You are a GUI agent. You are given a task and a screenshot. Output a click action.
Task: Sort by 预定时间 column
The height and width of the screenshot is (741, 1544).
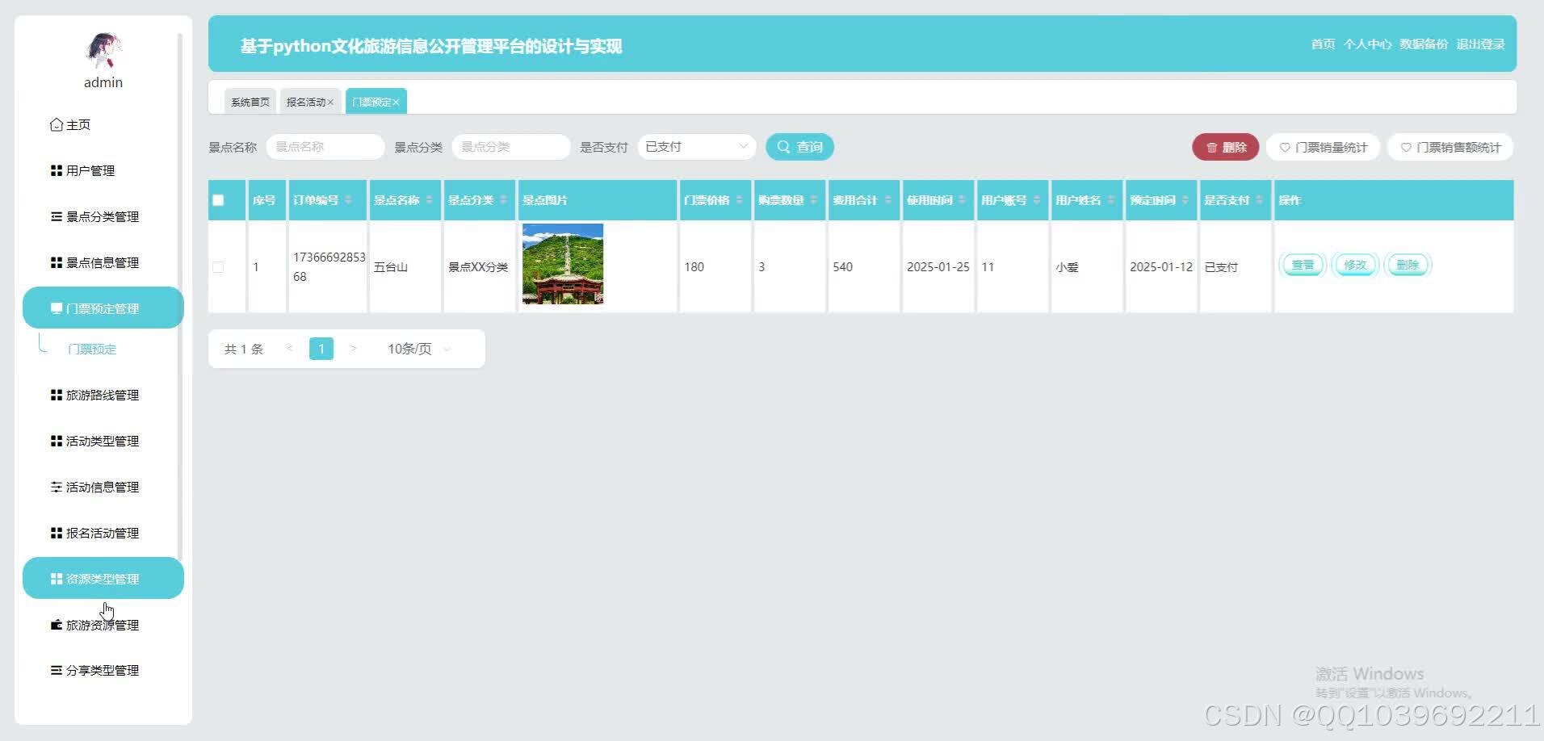coord(1185,200)
